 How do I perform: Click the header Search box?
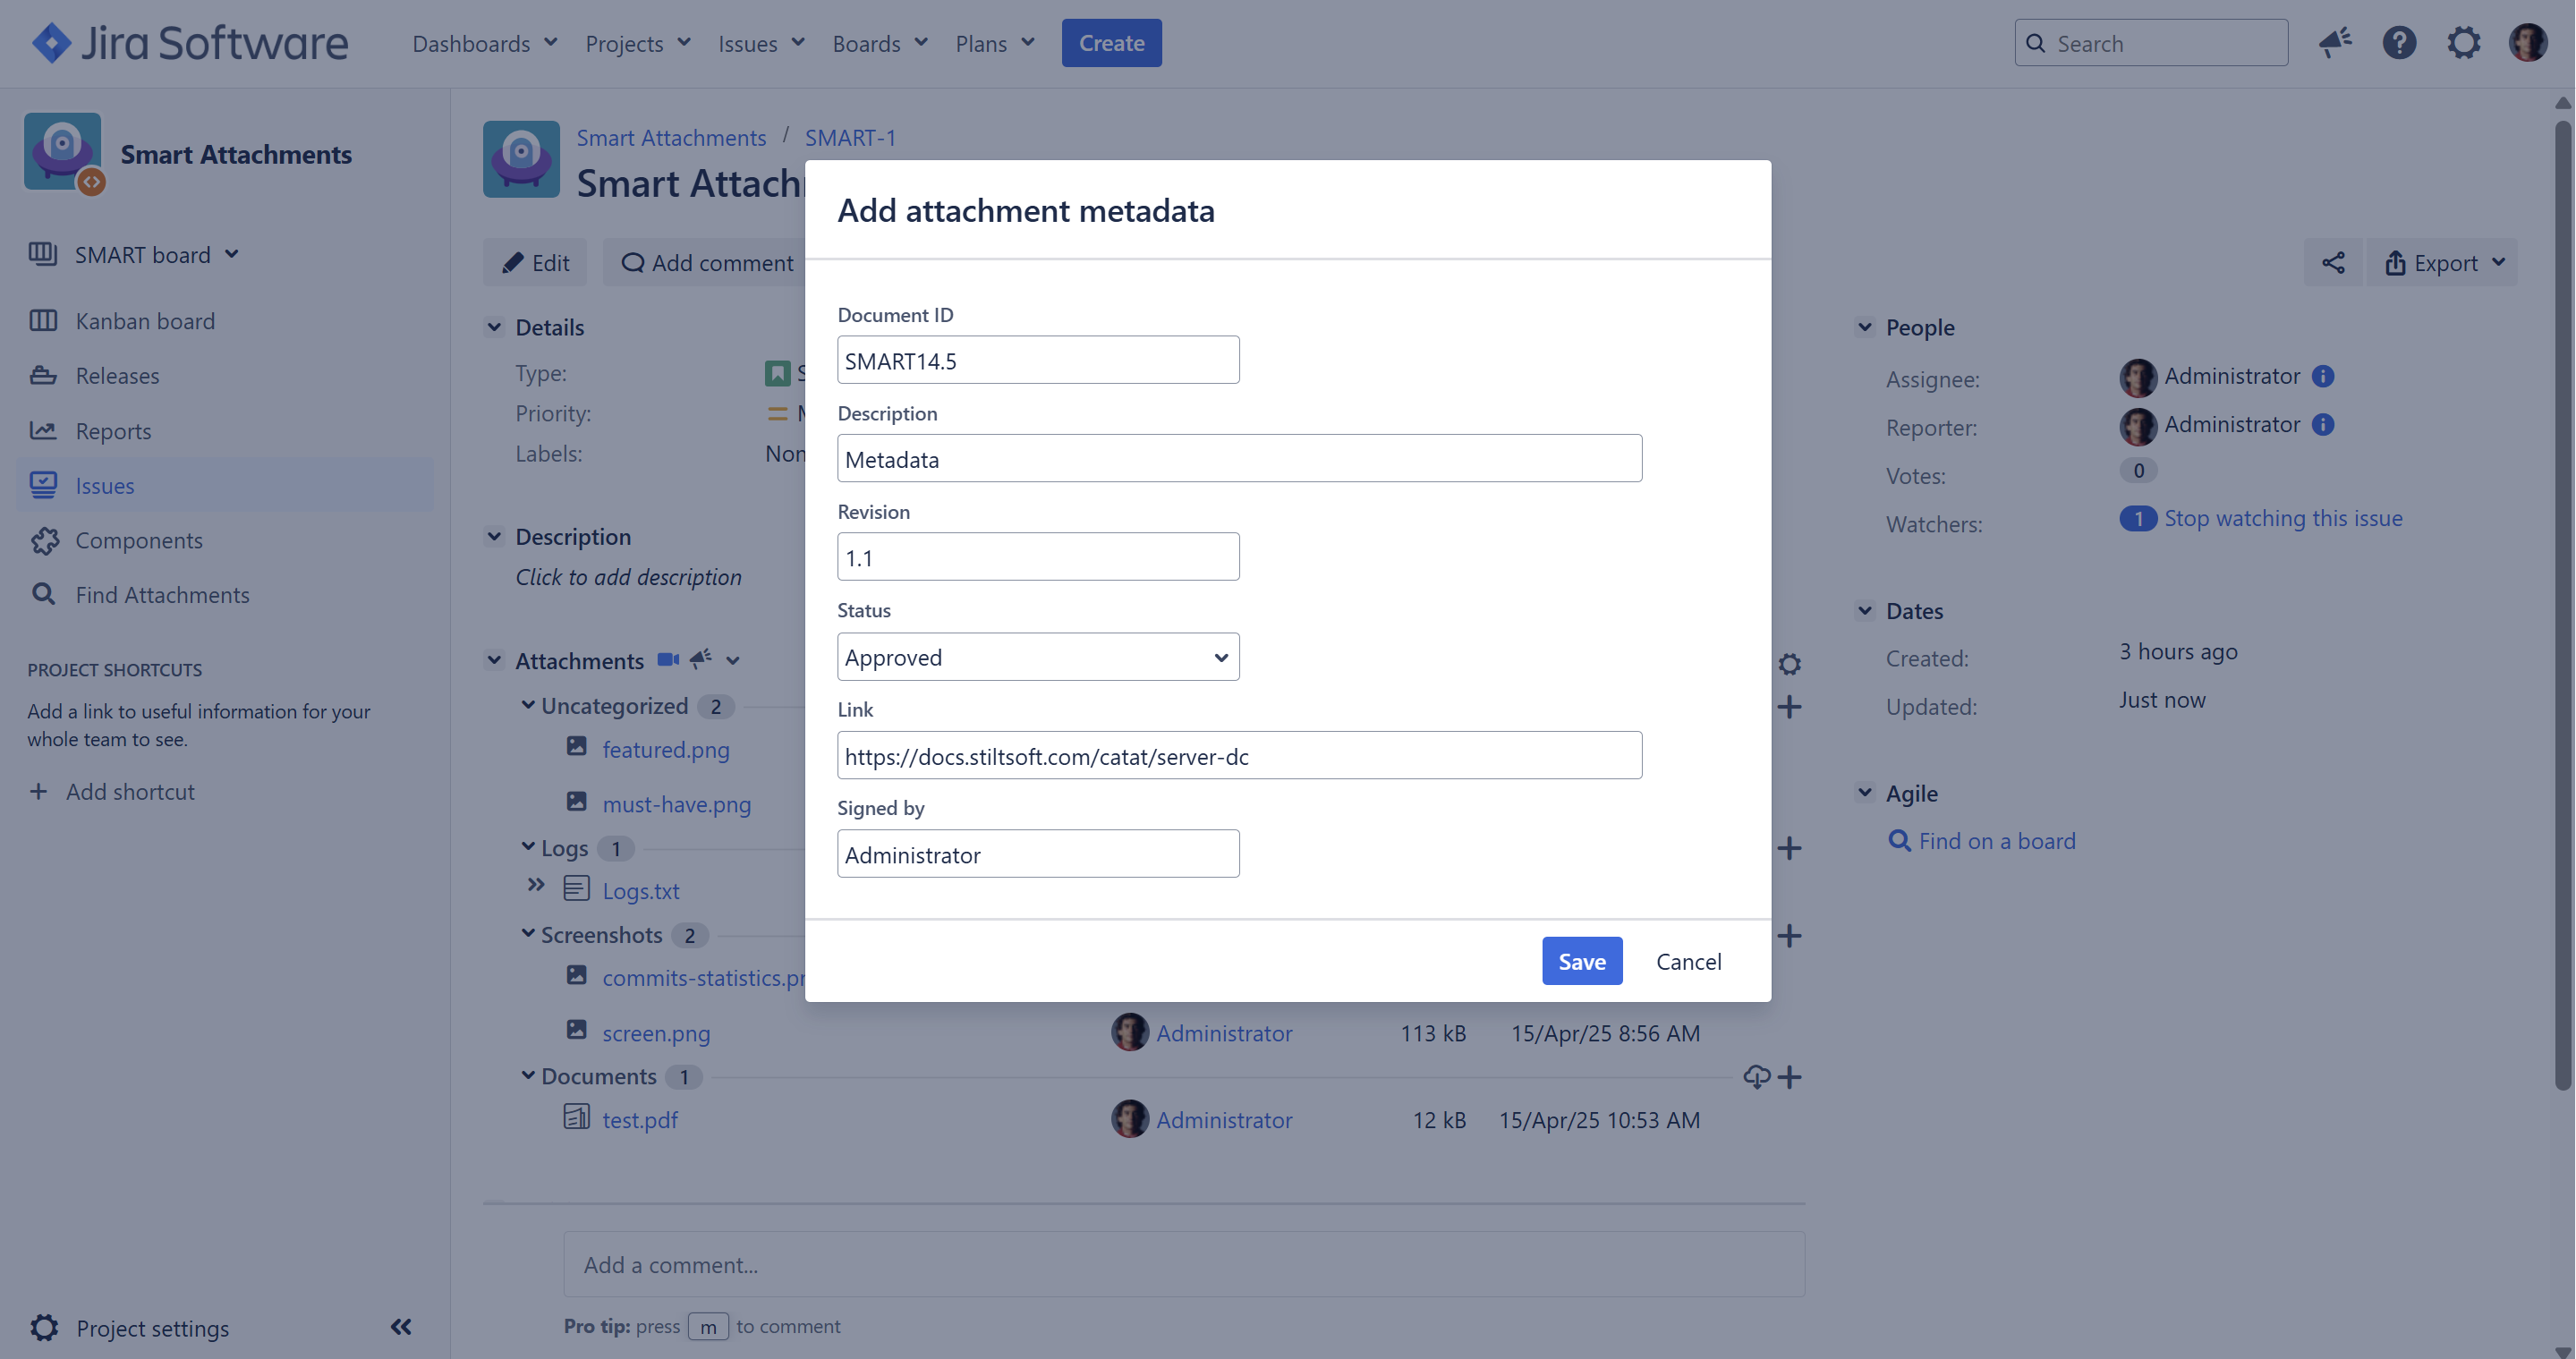2151,43
